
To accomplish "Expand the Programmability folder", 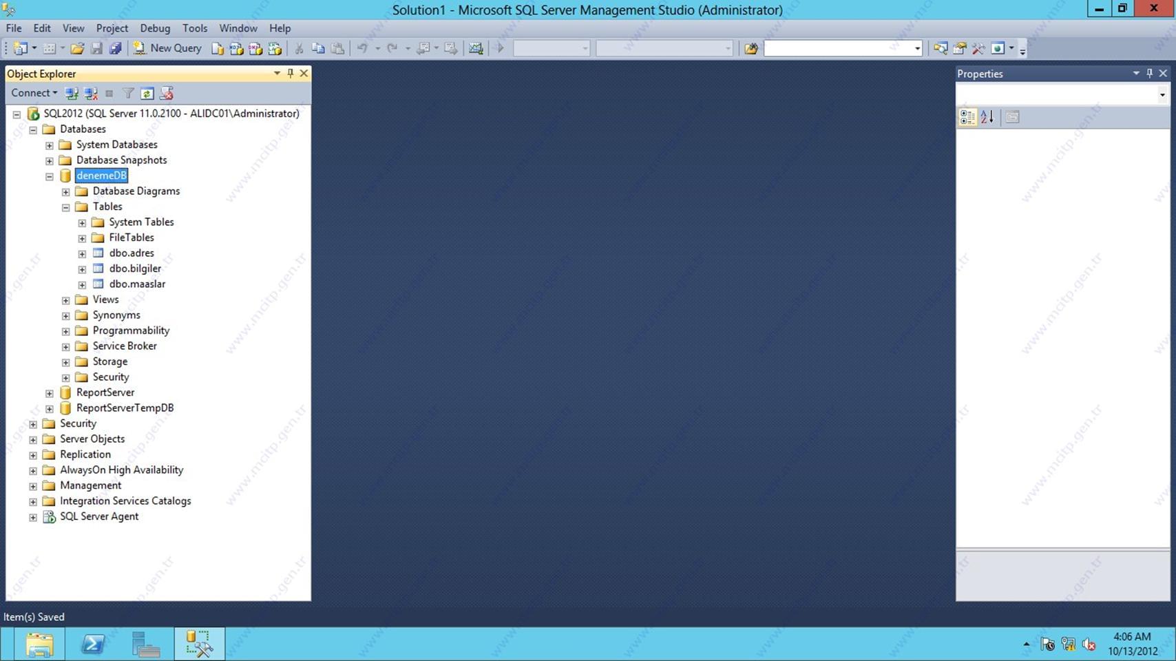I will (x=66, y=331).
